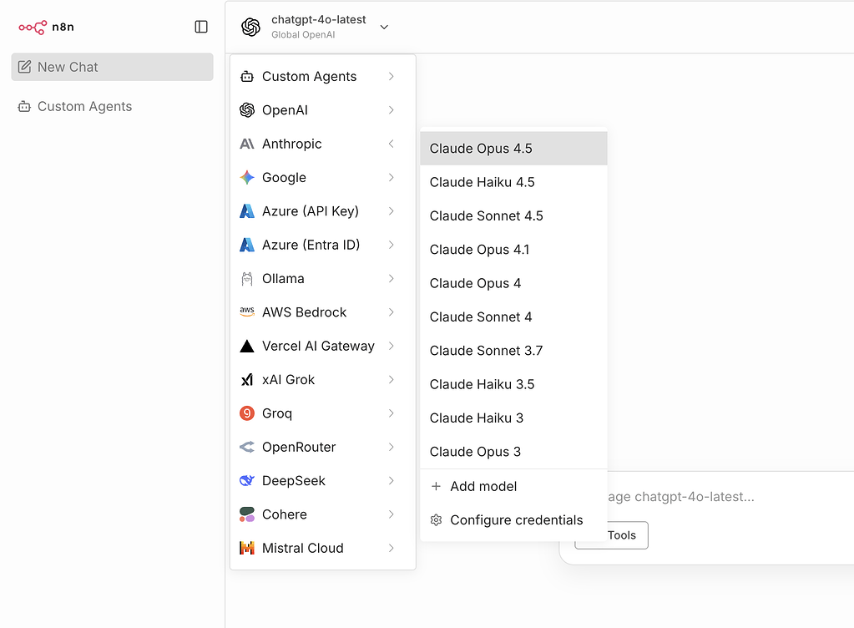854x628 pixels.
Task: Select Claude Sonnet 4.5 model
Action: [486, 216]
